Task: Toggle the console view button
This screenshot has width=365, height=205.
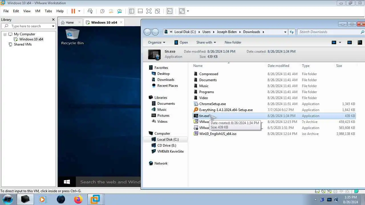Action: click(x=170, y=11)
